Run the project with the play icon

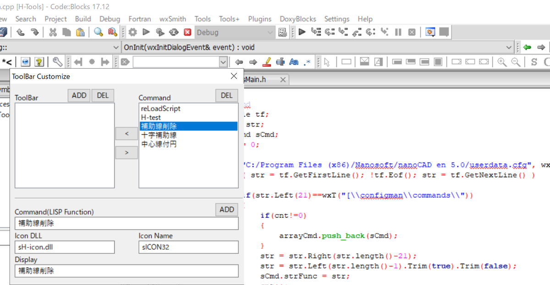(146, 32)
